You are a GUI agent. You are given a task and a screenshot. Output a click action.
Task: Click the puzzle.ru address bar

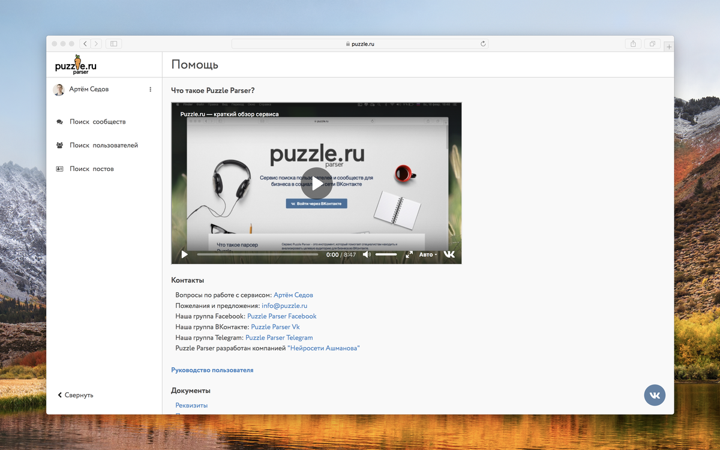click(360, 44)
